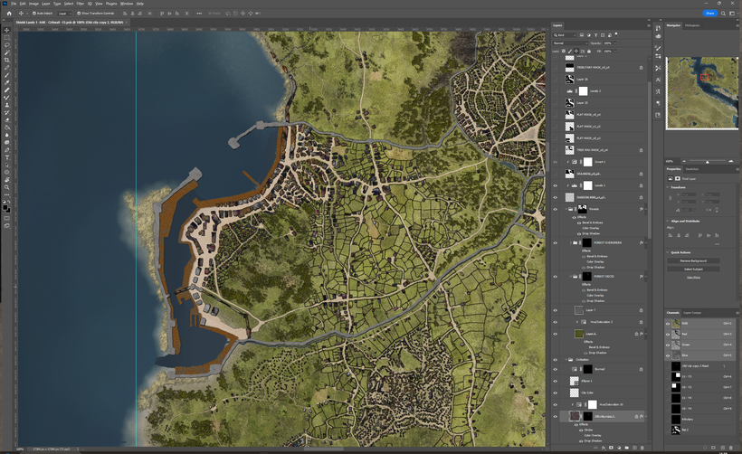
Task: Open the Character panel icon in side strip
Action: [x=658, y=80]
